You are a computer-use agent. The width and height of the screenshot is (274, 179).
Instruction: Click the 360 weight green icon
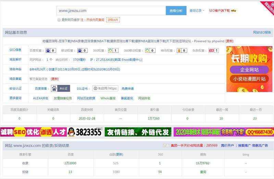tap(110, 50)
